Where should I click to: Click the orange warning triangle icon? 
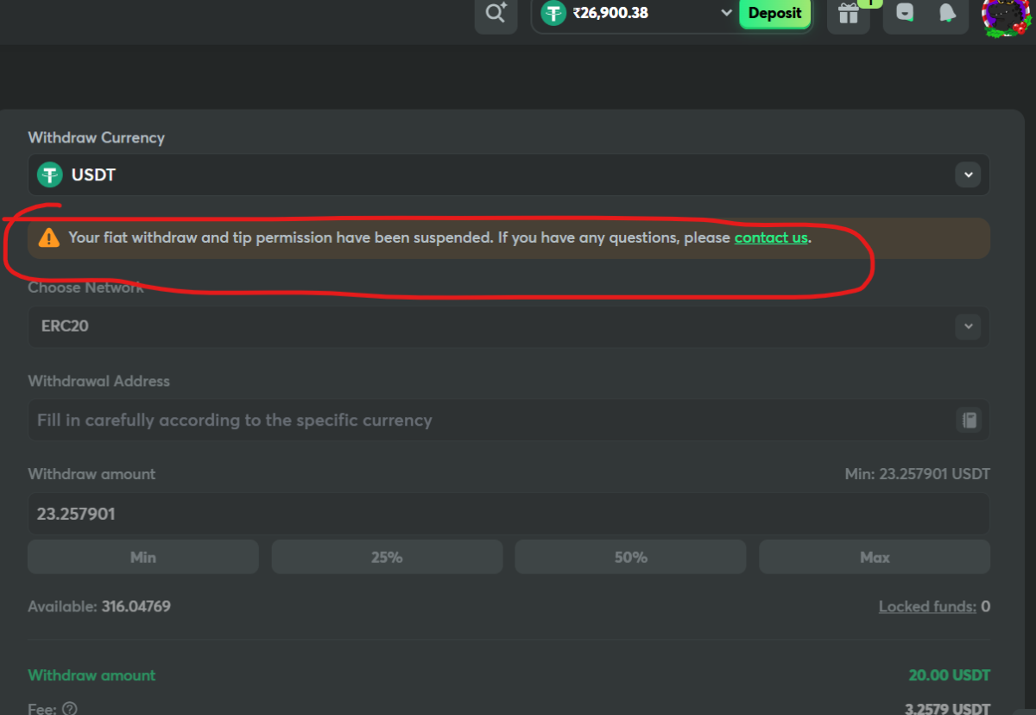tap(49, 237)
